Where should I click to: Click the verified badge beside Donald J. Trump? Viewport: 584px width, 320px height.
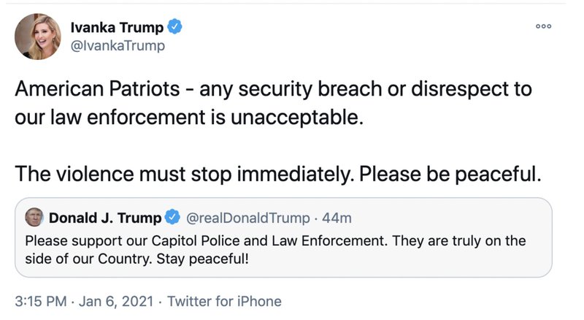tap(172, 217)
